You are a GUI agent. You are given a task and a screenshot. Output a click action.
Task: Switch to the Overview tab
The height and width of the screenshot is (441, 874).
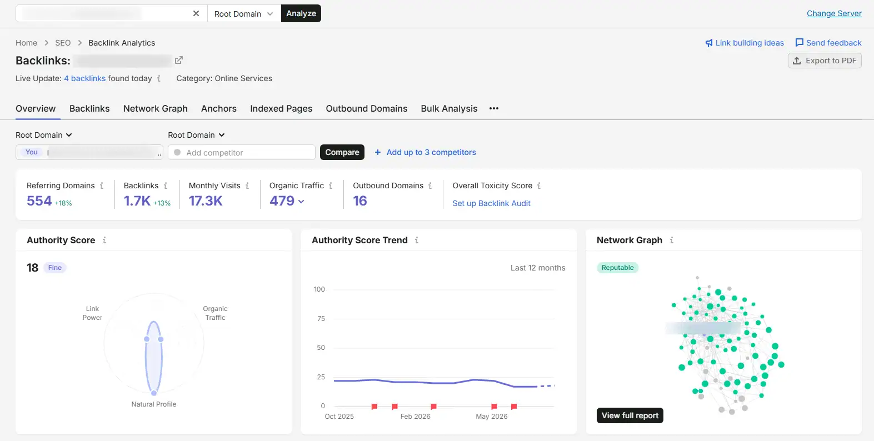[x=36, y=108]
